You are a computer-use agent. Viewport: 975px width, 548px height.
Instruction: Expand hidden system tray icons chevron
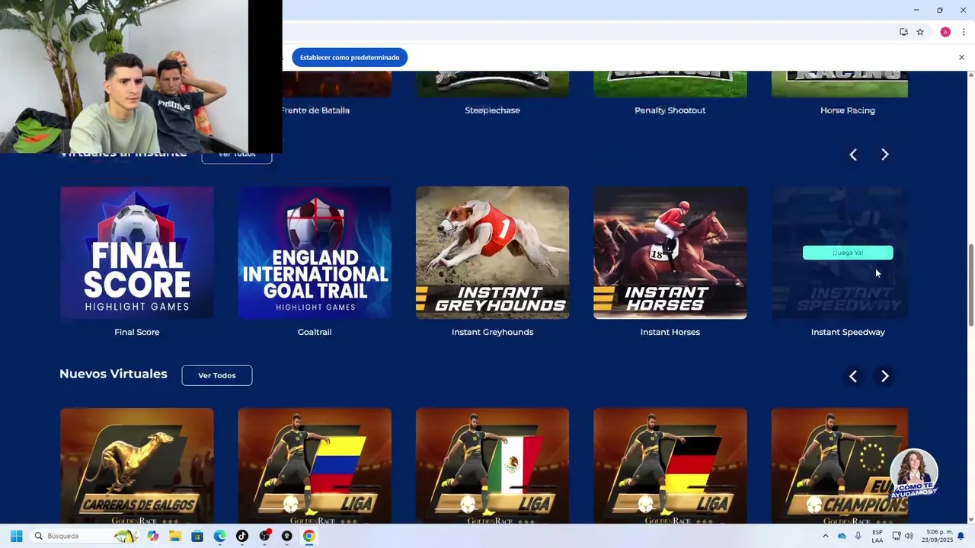(825, 536)
